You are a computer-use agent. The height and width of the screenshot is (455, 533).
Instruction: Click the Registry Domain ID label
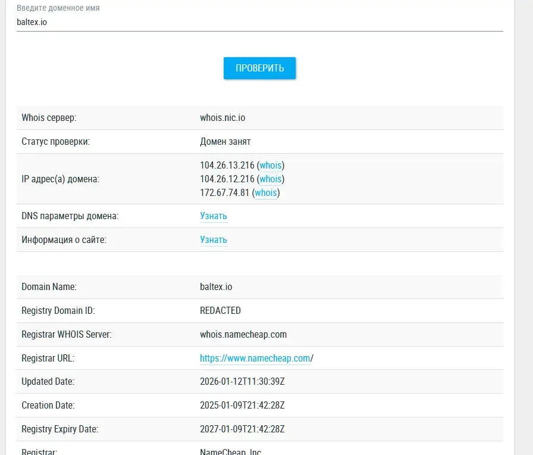58,311
